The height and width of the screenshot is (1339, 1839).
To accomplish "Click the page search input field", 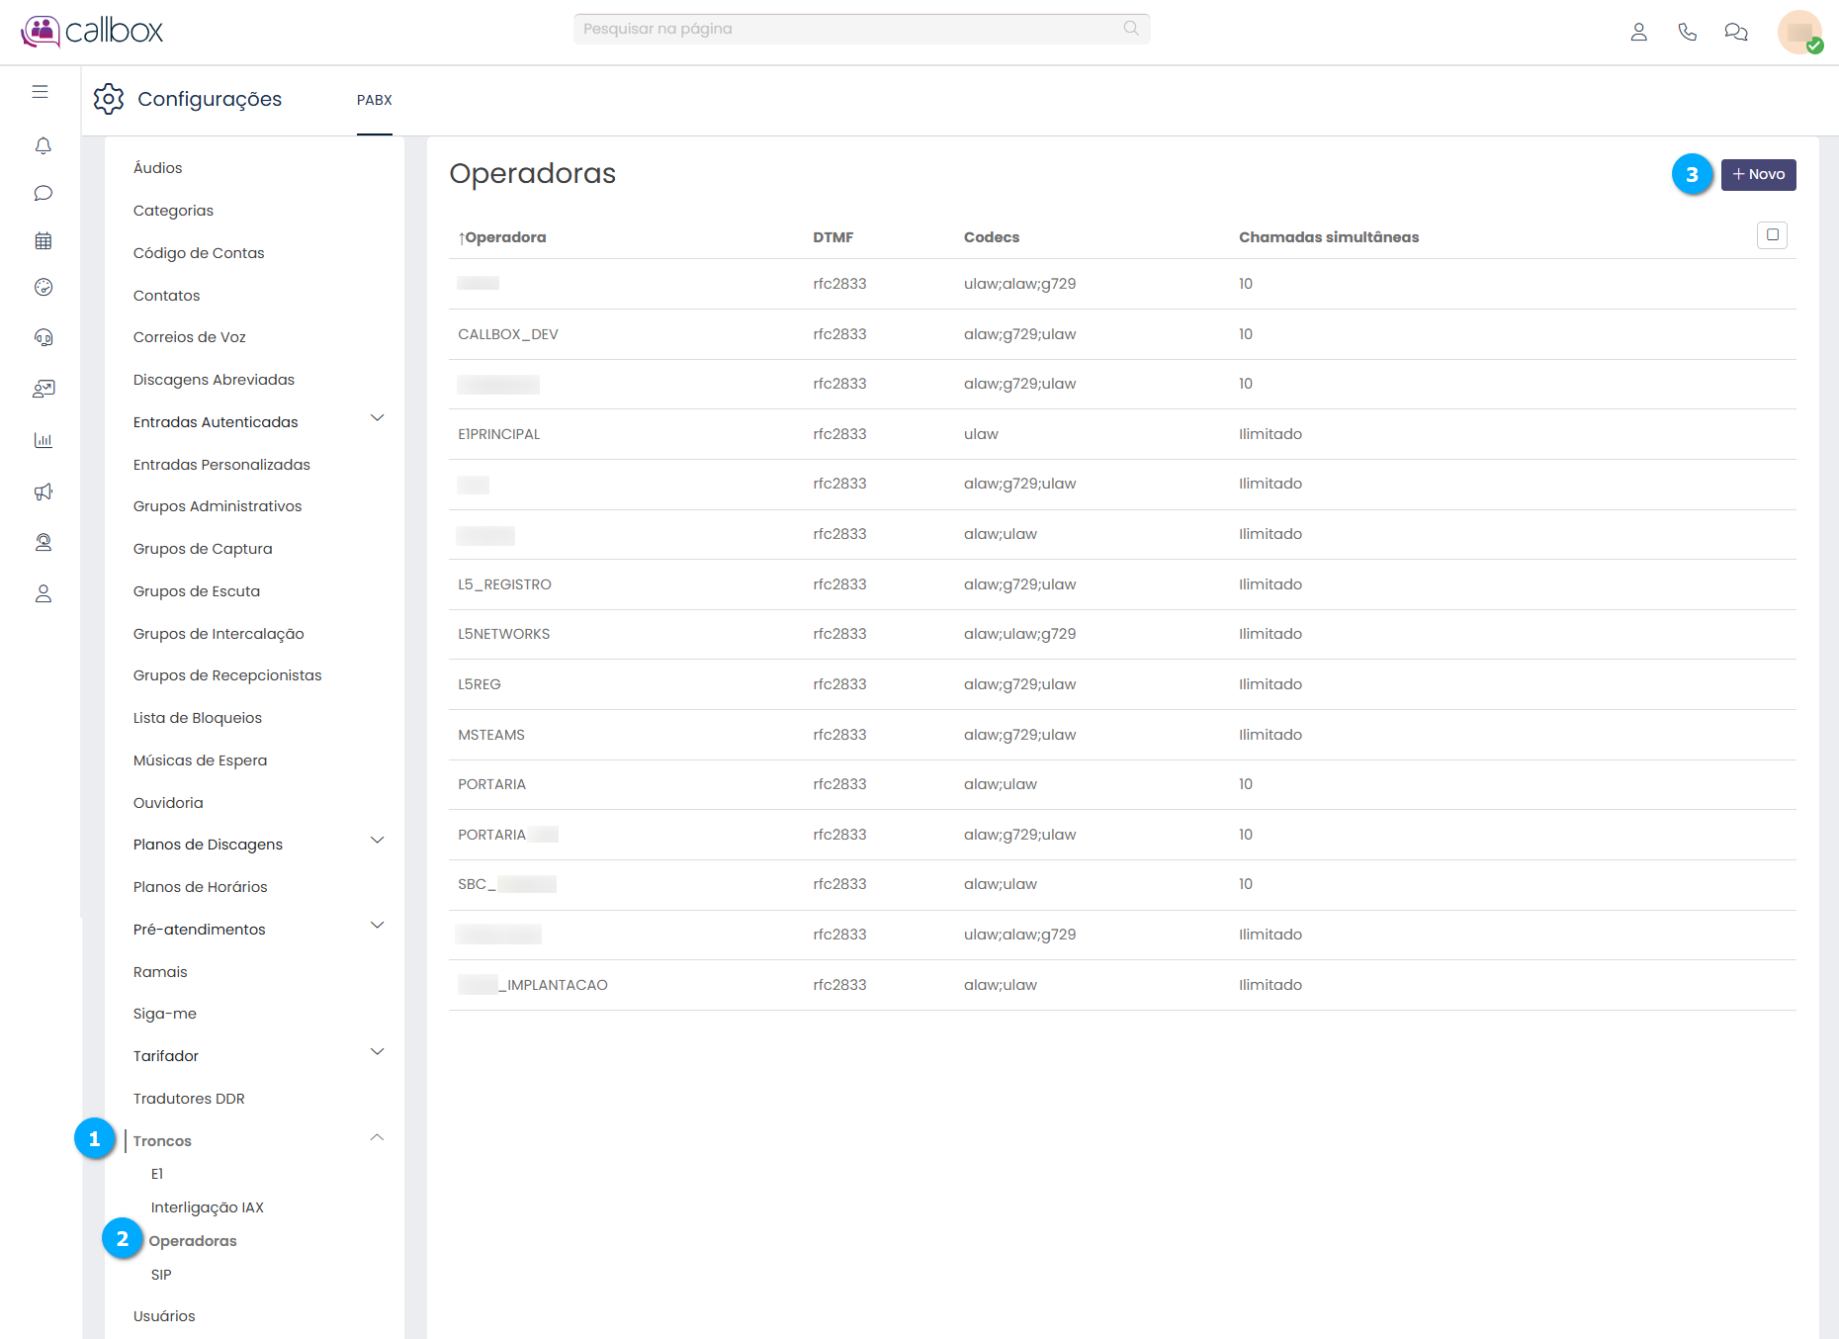I will point(850,29).
